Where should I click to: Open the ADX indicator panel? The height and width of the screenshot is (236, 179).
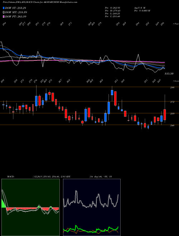(x=92, y=207)
